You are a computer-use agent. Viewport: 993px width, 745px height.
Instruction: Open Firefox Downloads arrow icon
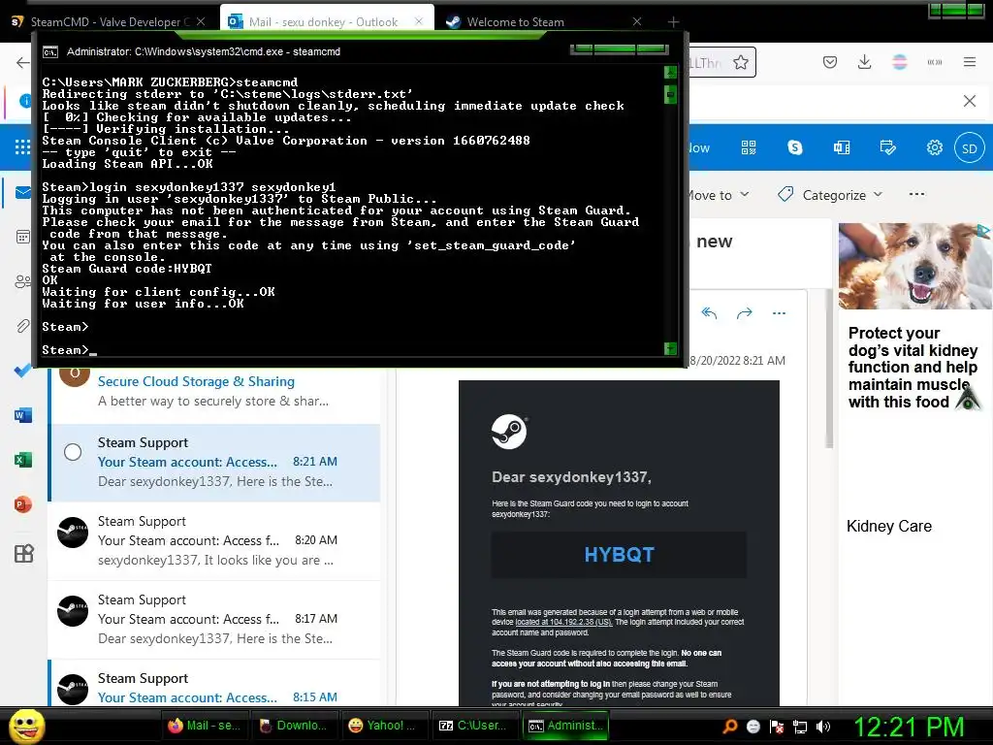pyautogui.click(x=864, y=62)
